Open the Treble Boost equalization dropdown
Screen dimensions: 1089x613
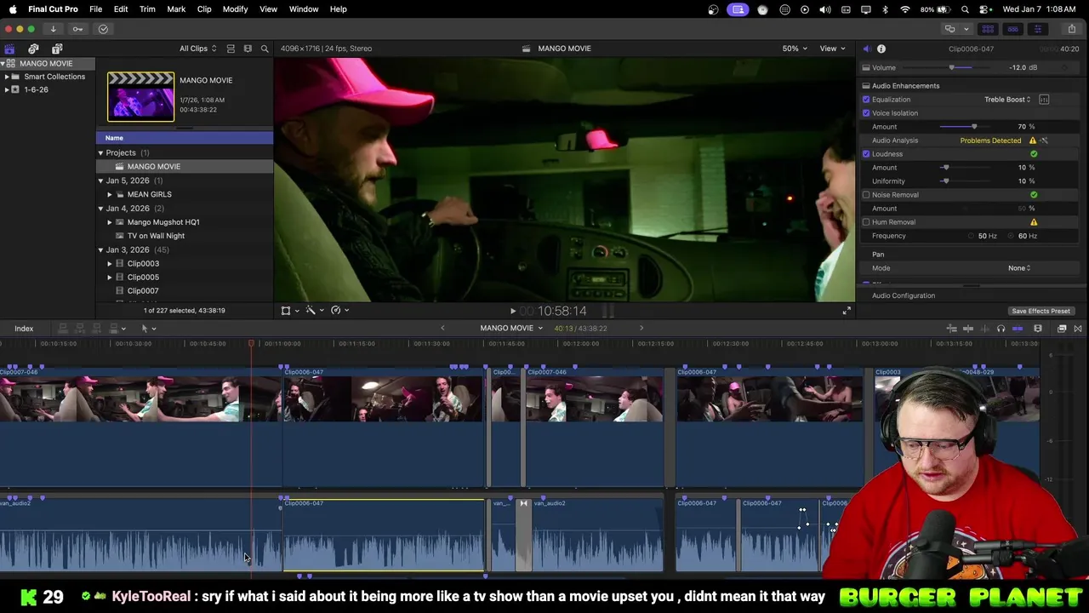pos(1007,100)
